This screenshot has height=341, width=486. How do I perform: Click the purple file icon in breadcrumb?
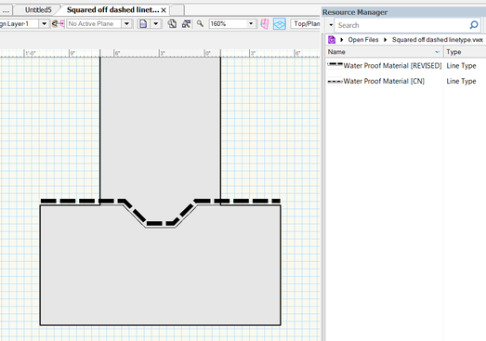click(x=332, y=40)
